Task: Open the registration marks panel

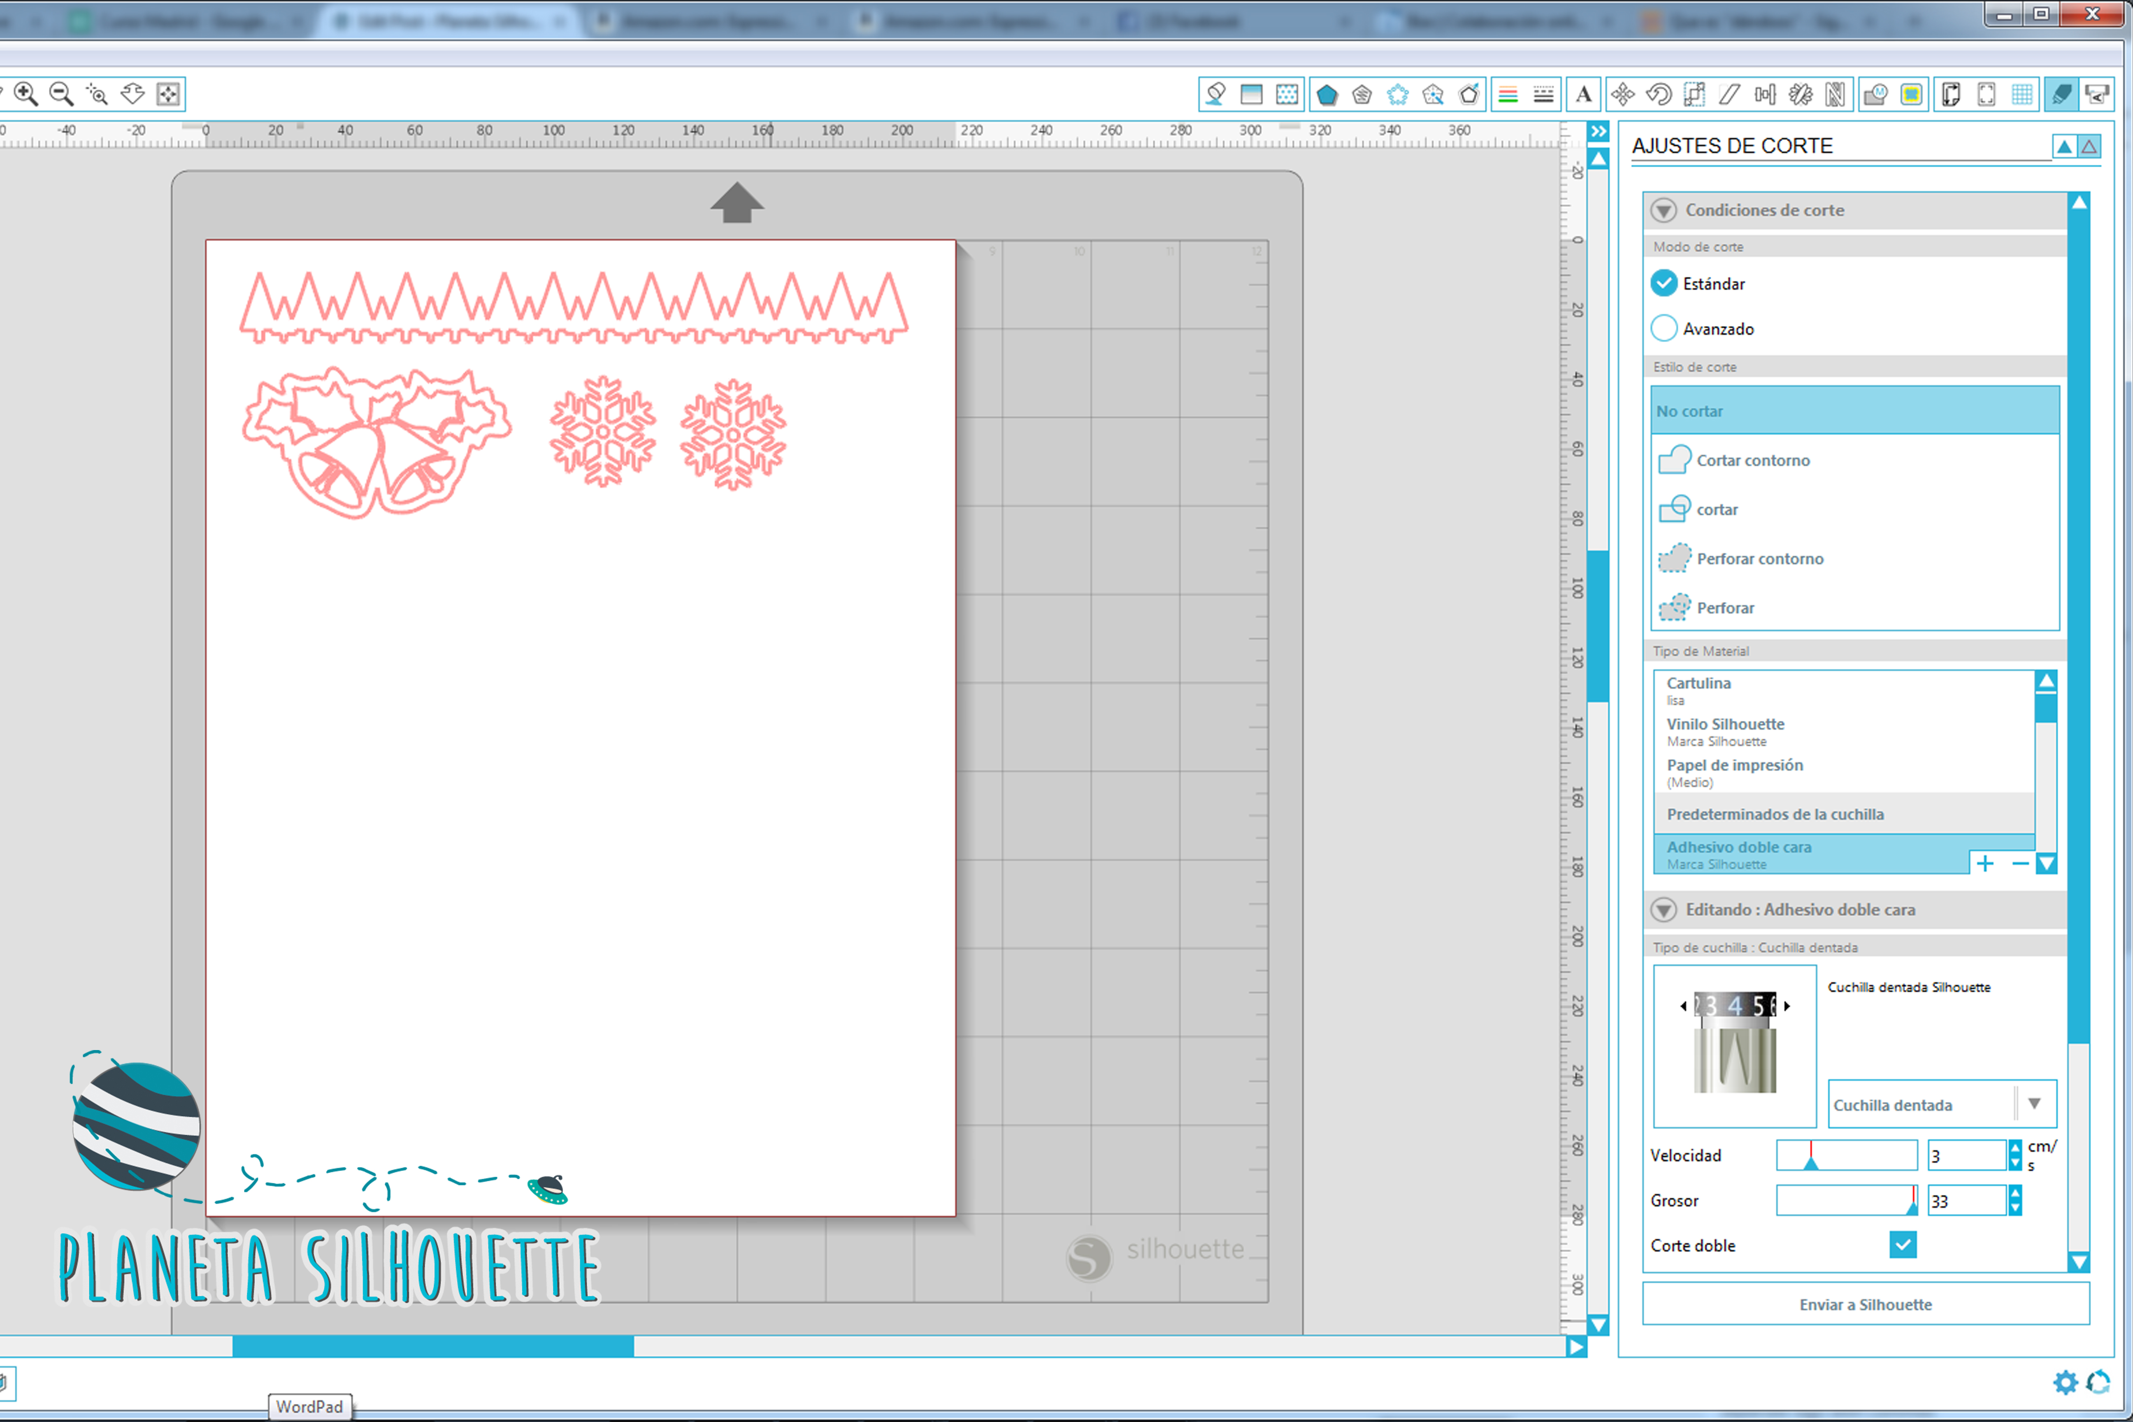Action: 1986,94
